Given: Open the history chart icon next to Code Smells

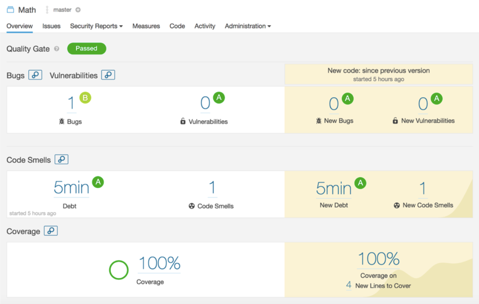Looking at the screenshot, I should click(x=62, y=159).
